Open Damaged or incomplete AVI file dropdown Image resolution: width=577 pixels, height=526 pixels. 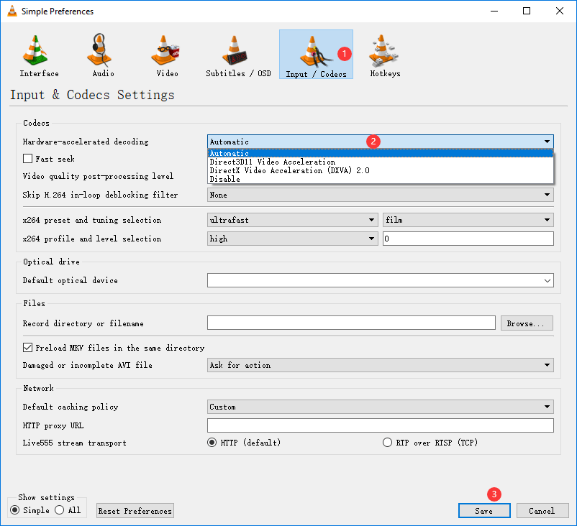380,365
